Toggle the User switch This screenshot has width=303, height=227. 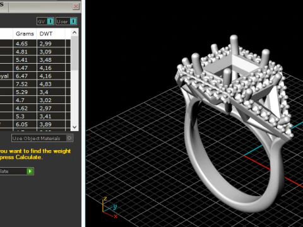tap(66, 21)
